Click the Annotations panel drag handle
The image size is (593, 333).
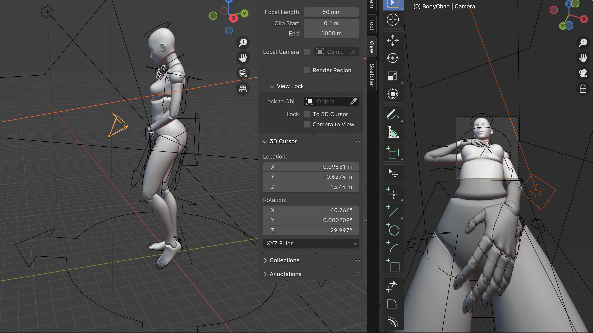point(357,274)
